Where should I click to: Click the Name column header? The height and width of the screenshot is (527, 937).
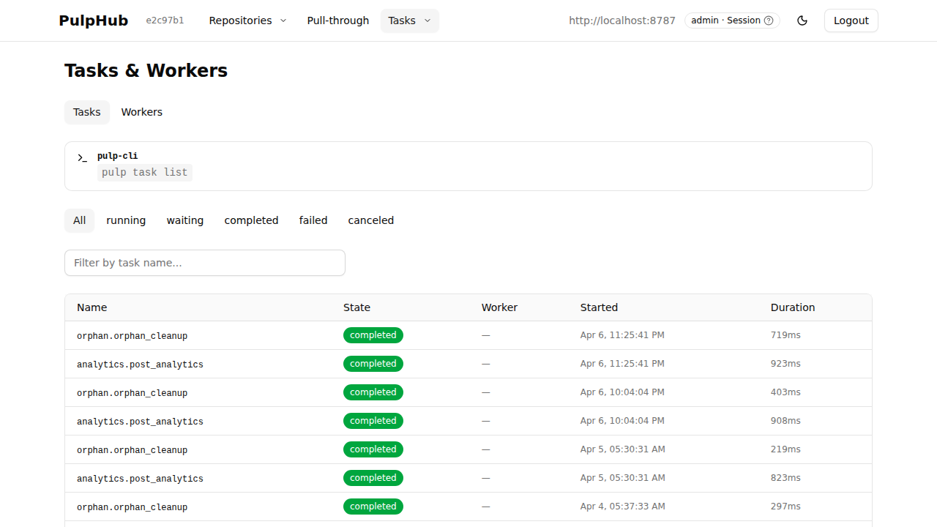click(92, 307)
